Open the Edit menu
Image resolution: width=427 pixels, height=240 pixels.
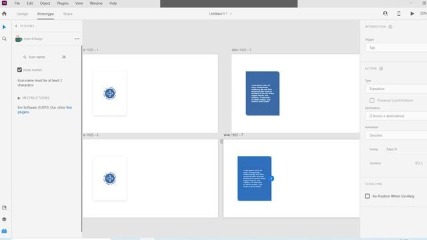pos(30,3)
